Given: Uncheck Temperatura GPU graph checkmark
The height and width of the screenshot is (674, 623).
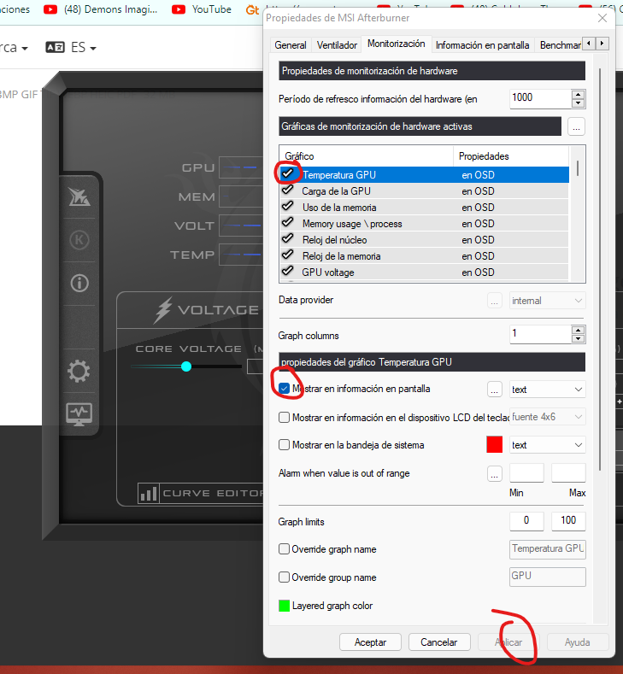Looking at the screenshot, I should [x=288, y=173].
